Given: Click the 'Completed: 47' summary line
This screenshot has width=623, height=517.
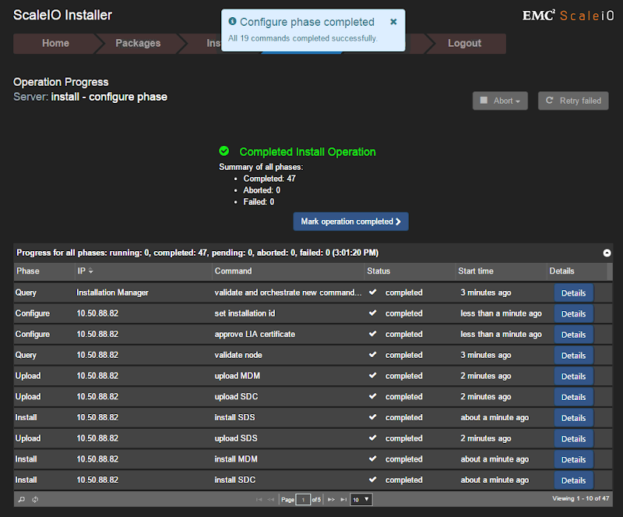Looking at the screenshot, I should pyautogui.click(x=269, y=179).
